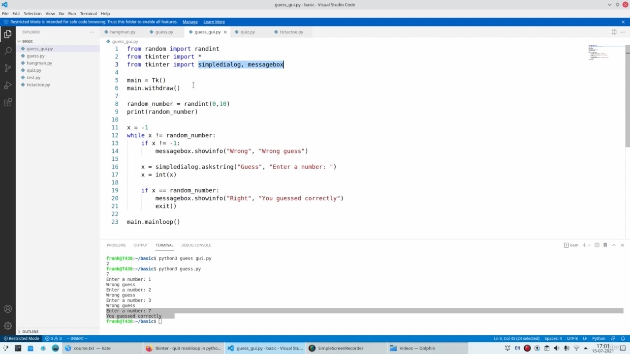Split the terminal panel
This screenshot has height=354, width=630.
pos(597,245)
